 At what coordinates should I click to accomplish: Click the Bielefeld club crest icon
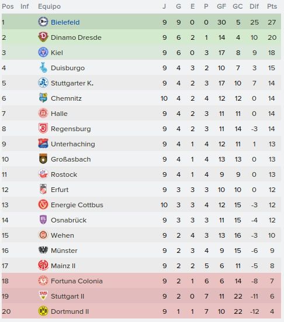(43, 22)
